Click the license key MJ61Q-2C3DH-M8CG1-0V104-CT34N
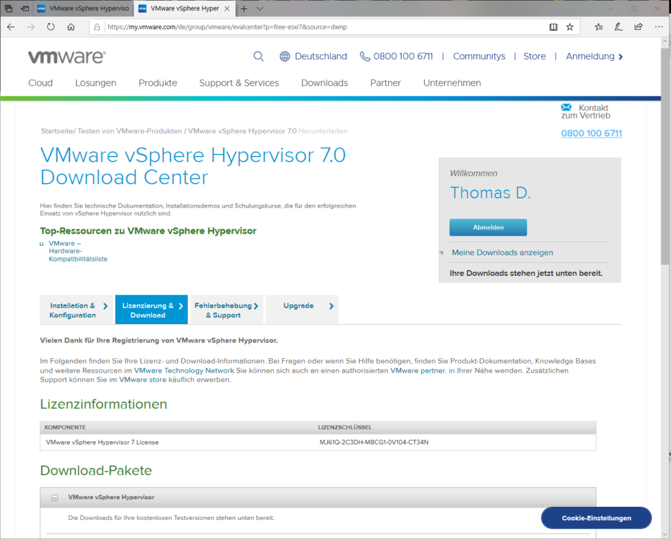The image size is (671, 539). 374,442
